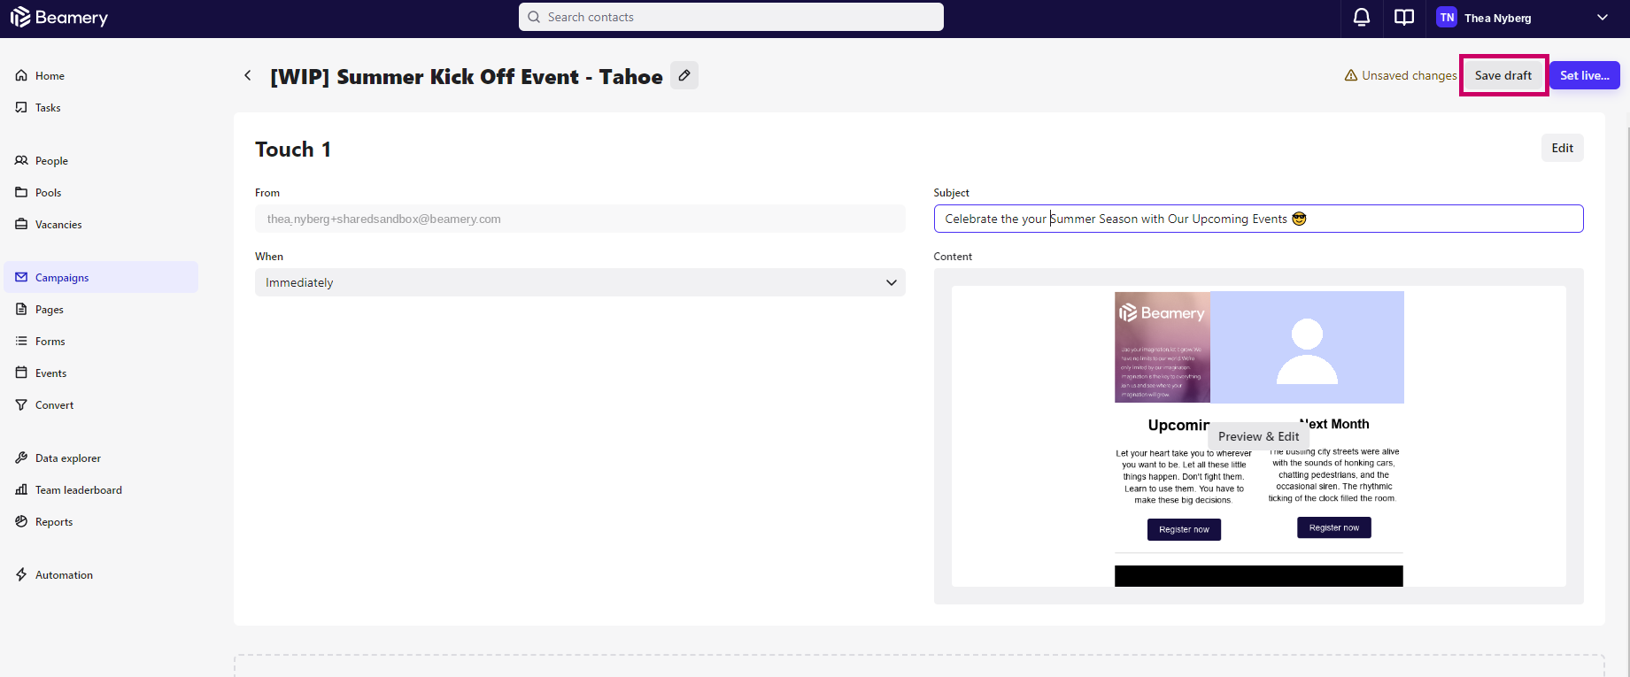Open the notifications bell
Image resolution: width=1630 pixels, height=677 pixels.
[x=1362, y=17]
